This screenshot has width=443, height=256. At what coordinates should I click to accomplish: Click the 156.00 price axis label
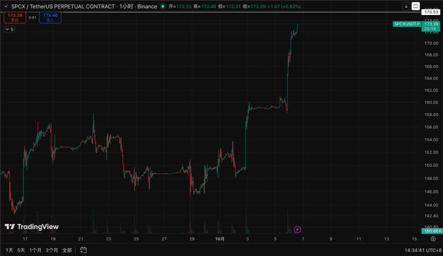coord(431,127)
